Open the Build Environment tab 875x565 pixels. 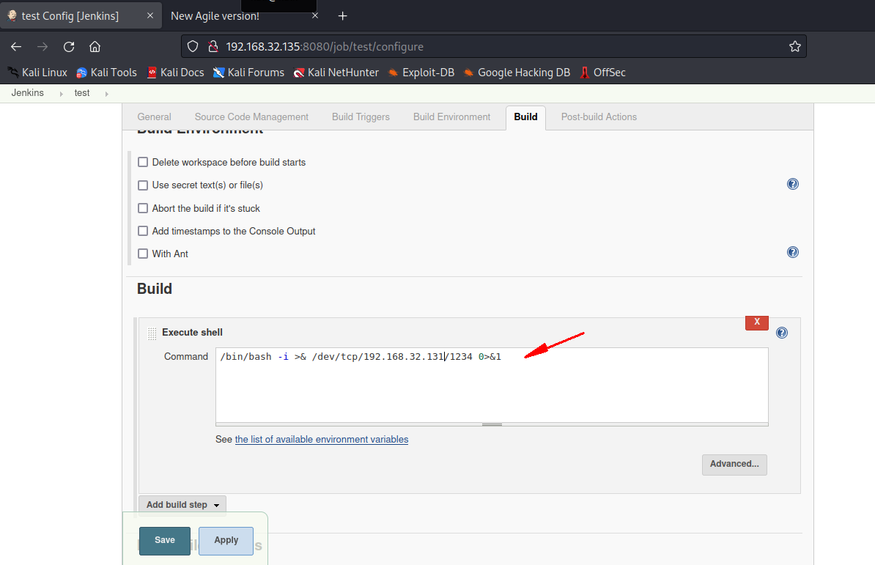[451, 117]
